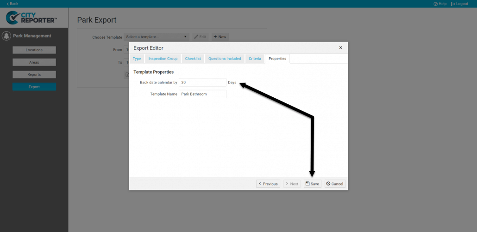Image resolution: width=477 pixels, height=232 pixels.
Task: Open Reports in the sidebar
Action: [34, 74]
